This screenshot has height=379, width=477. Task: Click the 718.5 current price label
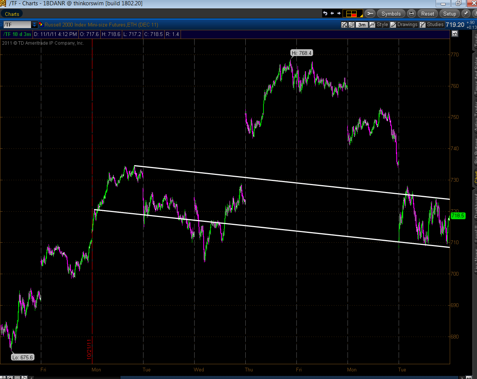point(458,215)
